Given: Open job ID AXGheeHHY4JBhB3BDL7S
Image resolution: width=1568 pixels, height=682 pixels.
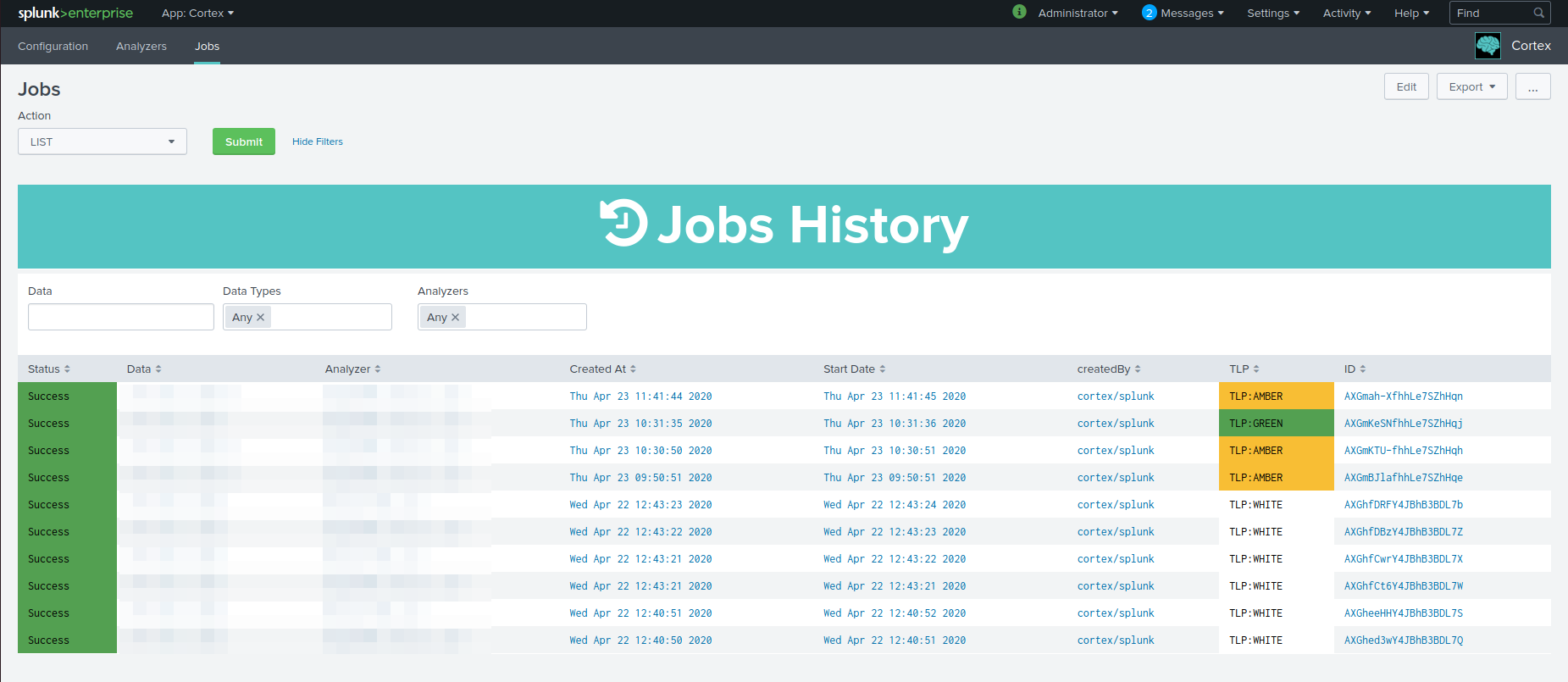Looking at the screenshot, I should point(1403,613).
